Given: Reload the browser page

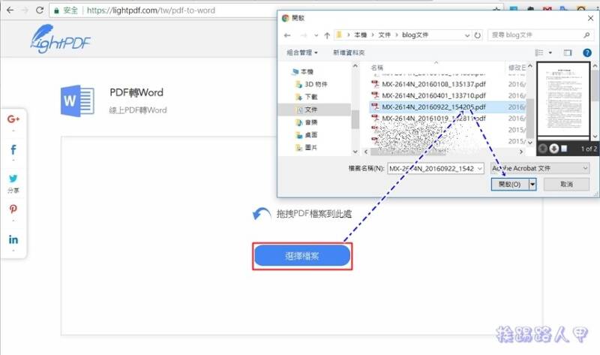Looking at the screenshot, I should tap(40, 11).
